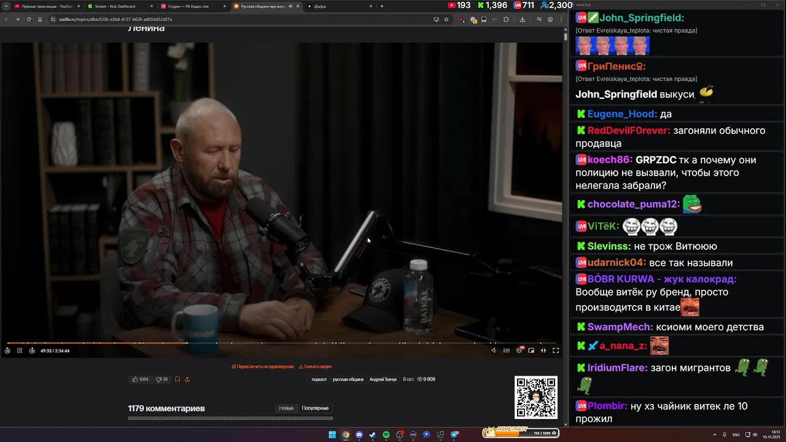This screenshot has height=442, width=786.
Task: Toggle theater width mode in player
Action: pyautogui.click(x=543, y=351)
